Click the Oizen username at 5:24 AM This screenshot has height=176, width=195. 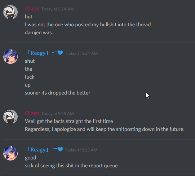click(x=32, y=9)
